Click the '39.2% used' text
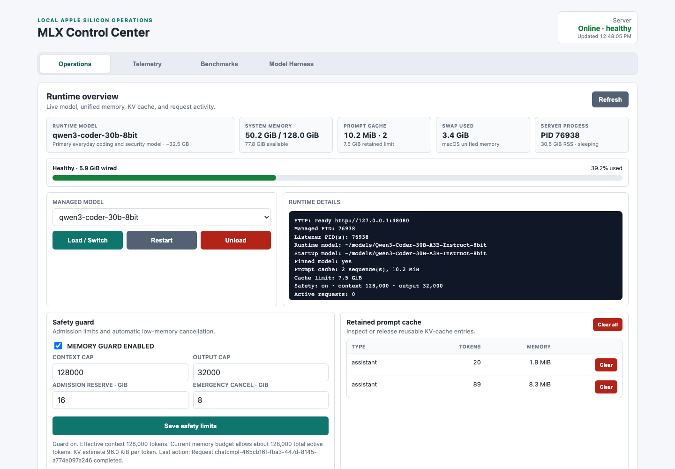 click(x=607, y=168)
